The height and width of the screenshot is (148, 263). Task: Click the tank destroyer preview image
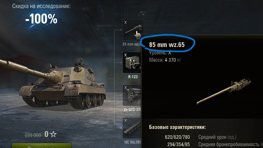(52, 84)
